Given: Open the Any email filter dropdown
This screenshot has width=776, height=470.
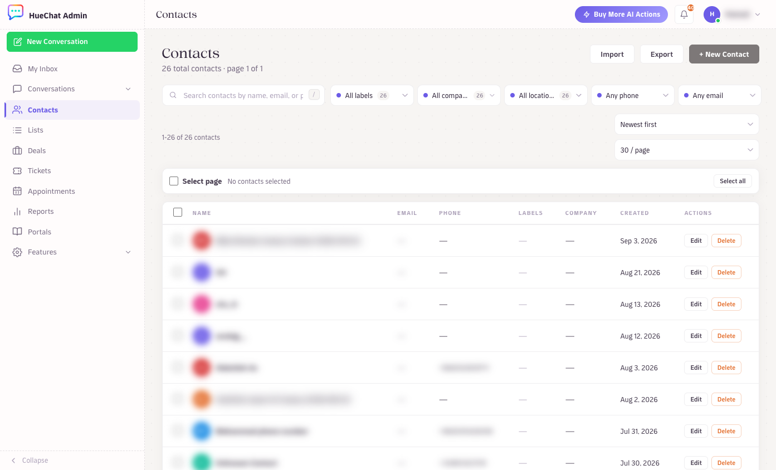Looking at the screenshot, I should coord(720,95).
